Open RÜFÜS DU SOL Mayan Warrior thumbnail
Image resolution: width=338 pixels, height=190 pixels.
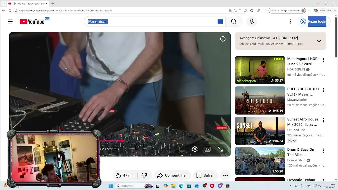pyautogui.click(x=260, y=101)
